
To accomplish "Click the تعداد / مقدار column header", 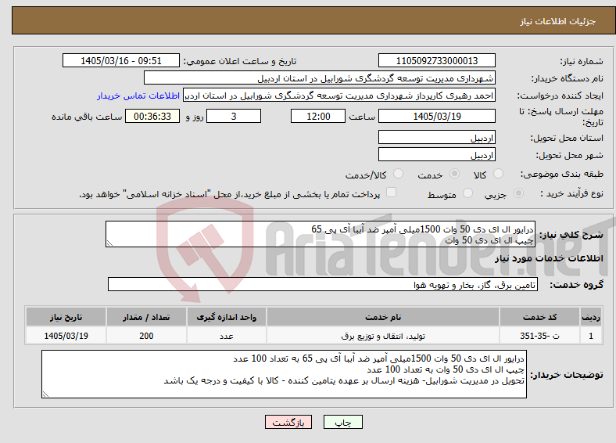I will (x=146, y=317).
